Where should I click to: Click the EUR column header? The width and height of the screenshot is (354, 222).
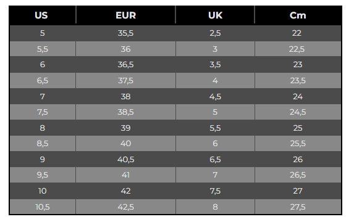(126, 15)
